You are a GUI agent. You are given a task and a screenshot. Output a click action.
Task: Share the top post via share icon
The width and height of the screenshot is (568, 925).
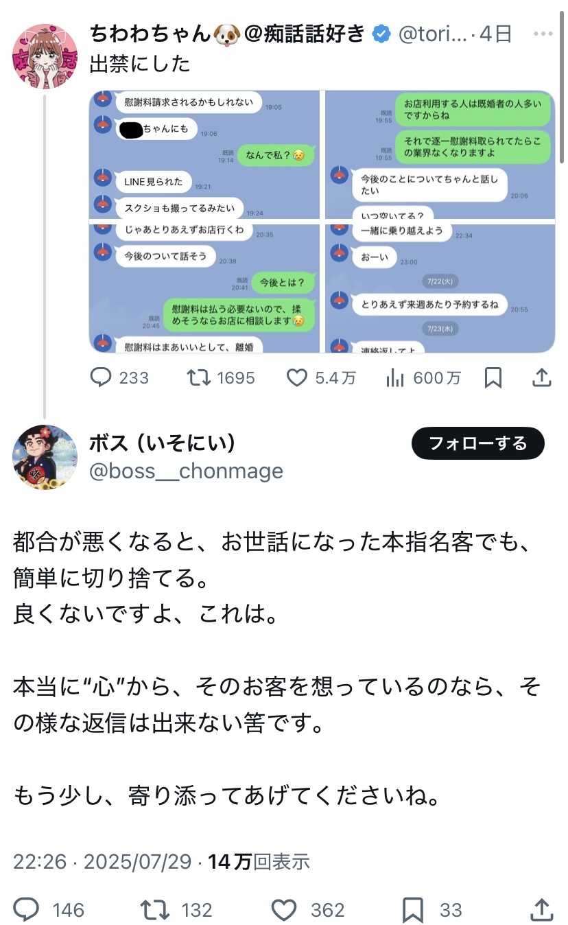coord(541,377)
